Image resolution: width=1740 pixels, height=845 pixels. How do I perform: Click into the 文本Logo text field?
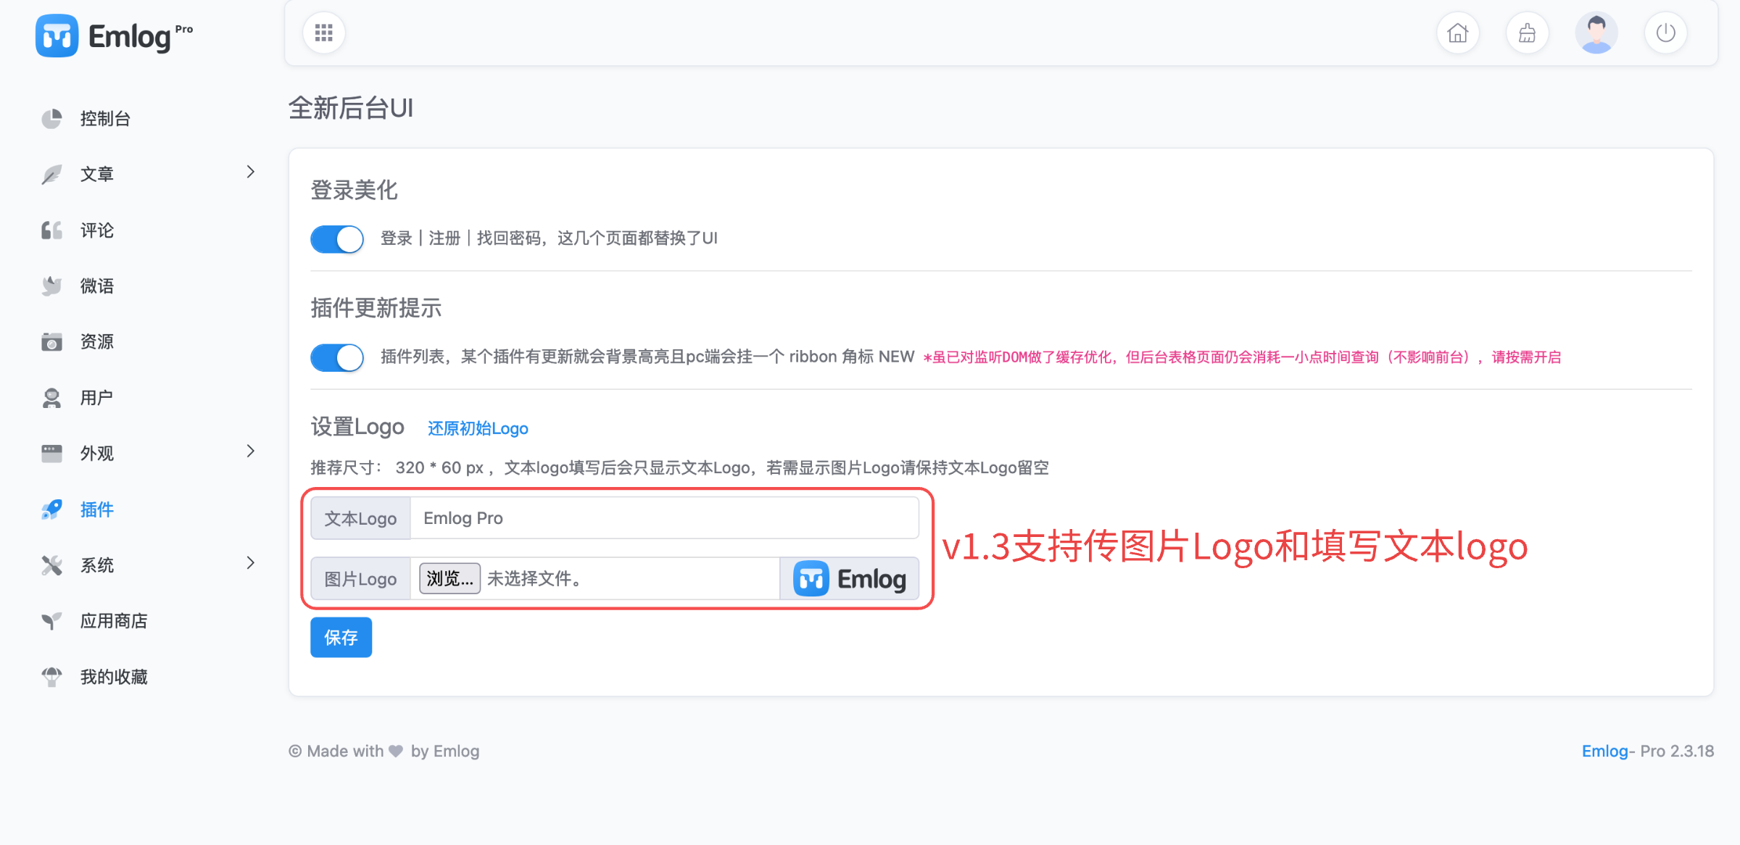(664, 518)
